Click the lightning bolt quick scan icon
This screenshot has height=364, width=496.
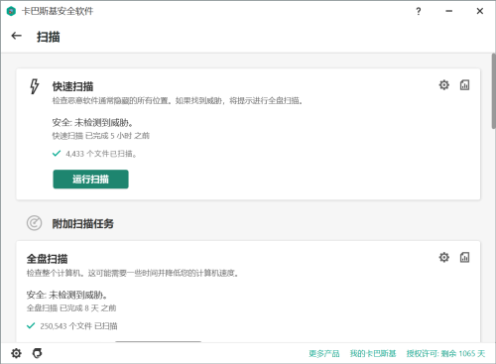[34, 86]
